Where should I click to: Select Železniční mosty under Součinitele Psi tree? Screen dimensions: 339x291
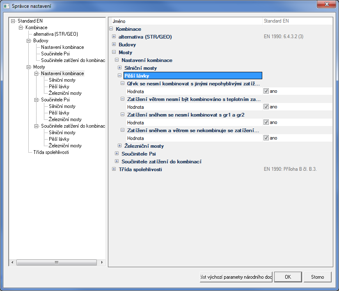click(65, 119)
